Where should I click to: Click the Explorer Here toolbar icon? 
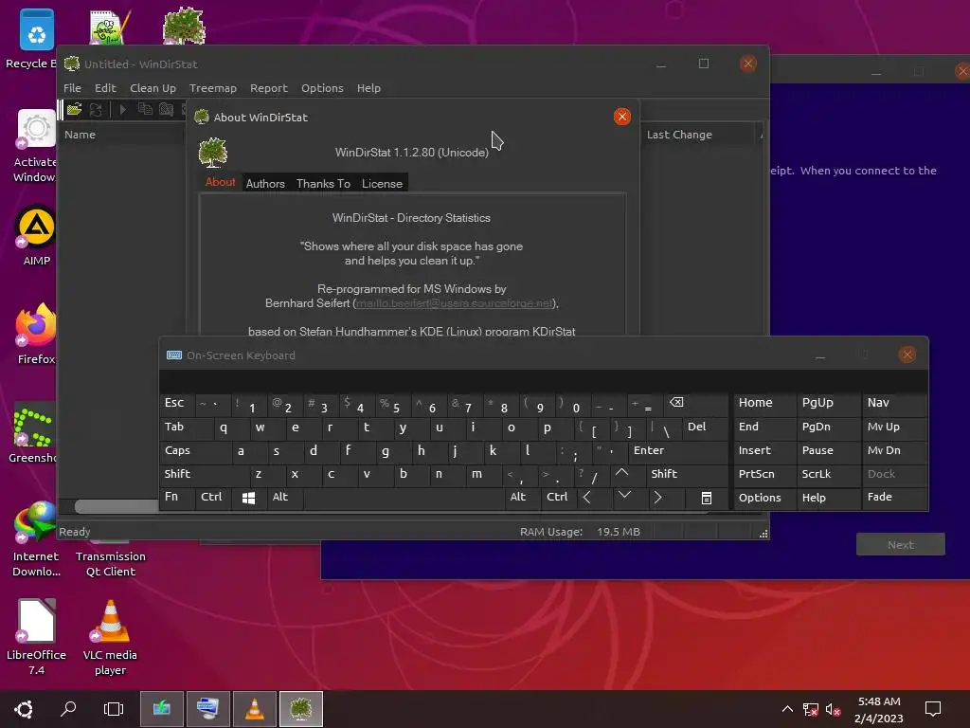coord(166,110)
